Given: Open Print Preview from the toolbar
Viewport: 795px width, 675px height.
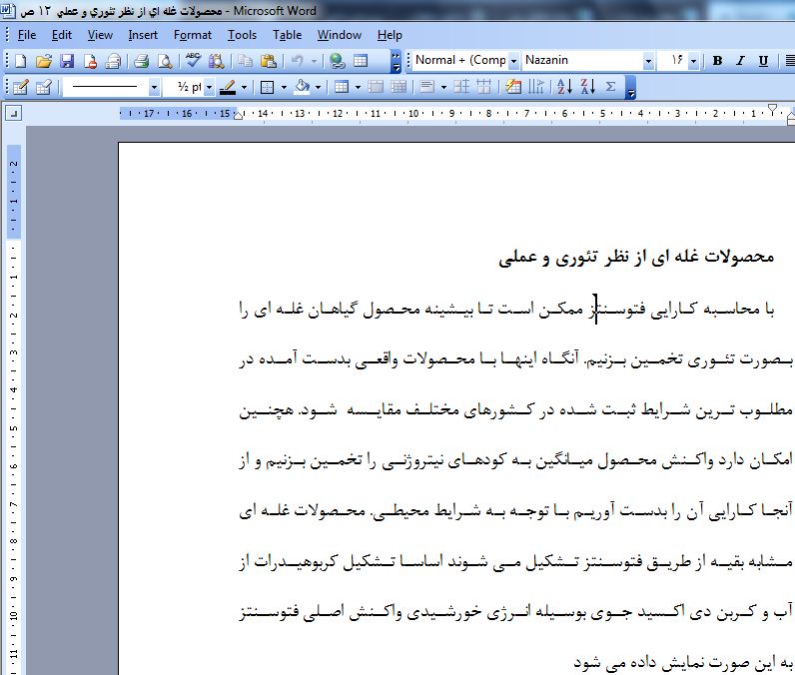Looking at the screenshot, I should (x=164, y=61).
